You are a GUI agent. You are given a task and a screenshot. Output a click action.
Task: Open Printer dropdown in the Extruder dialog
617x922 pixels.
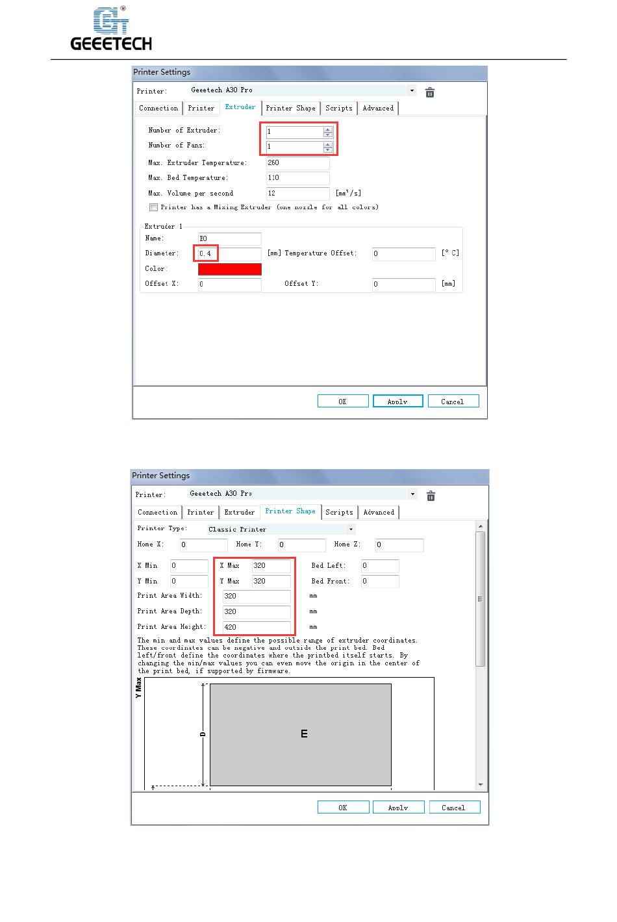coord(412,90)
